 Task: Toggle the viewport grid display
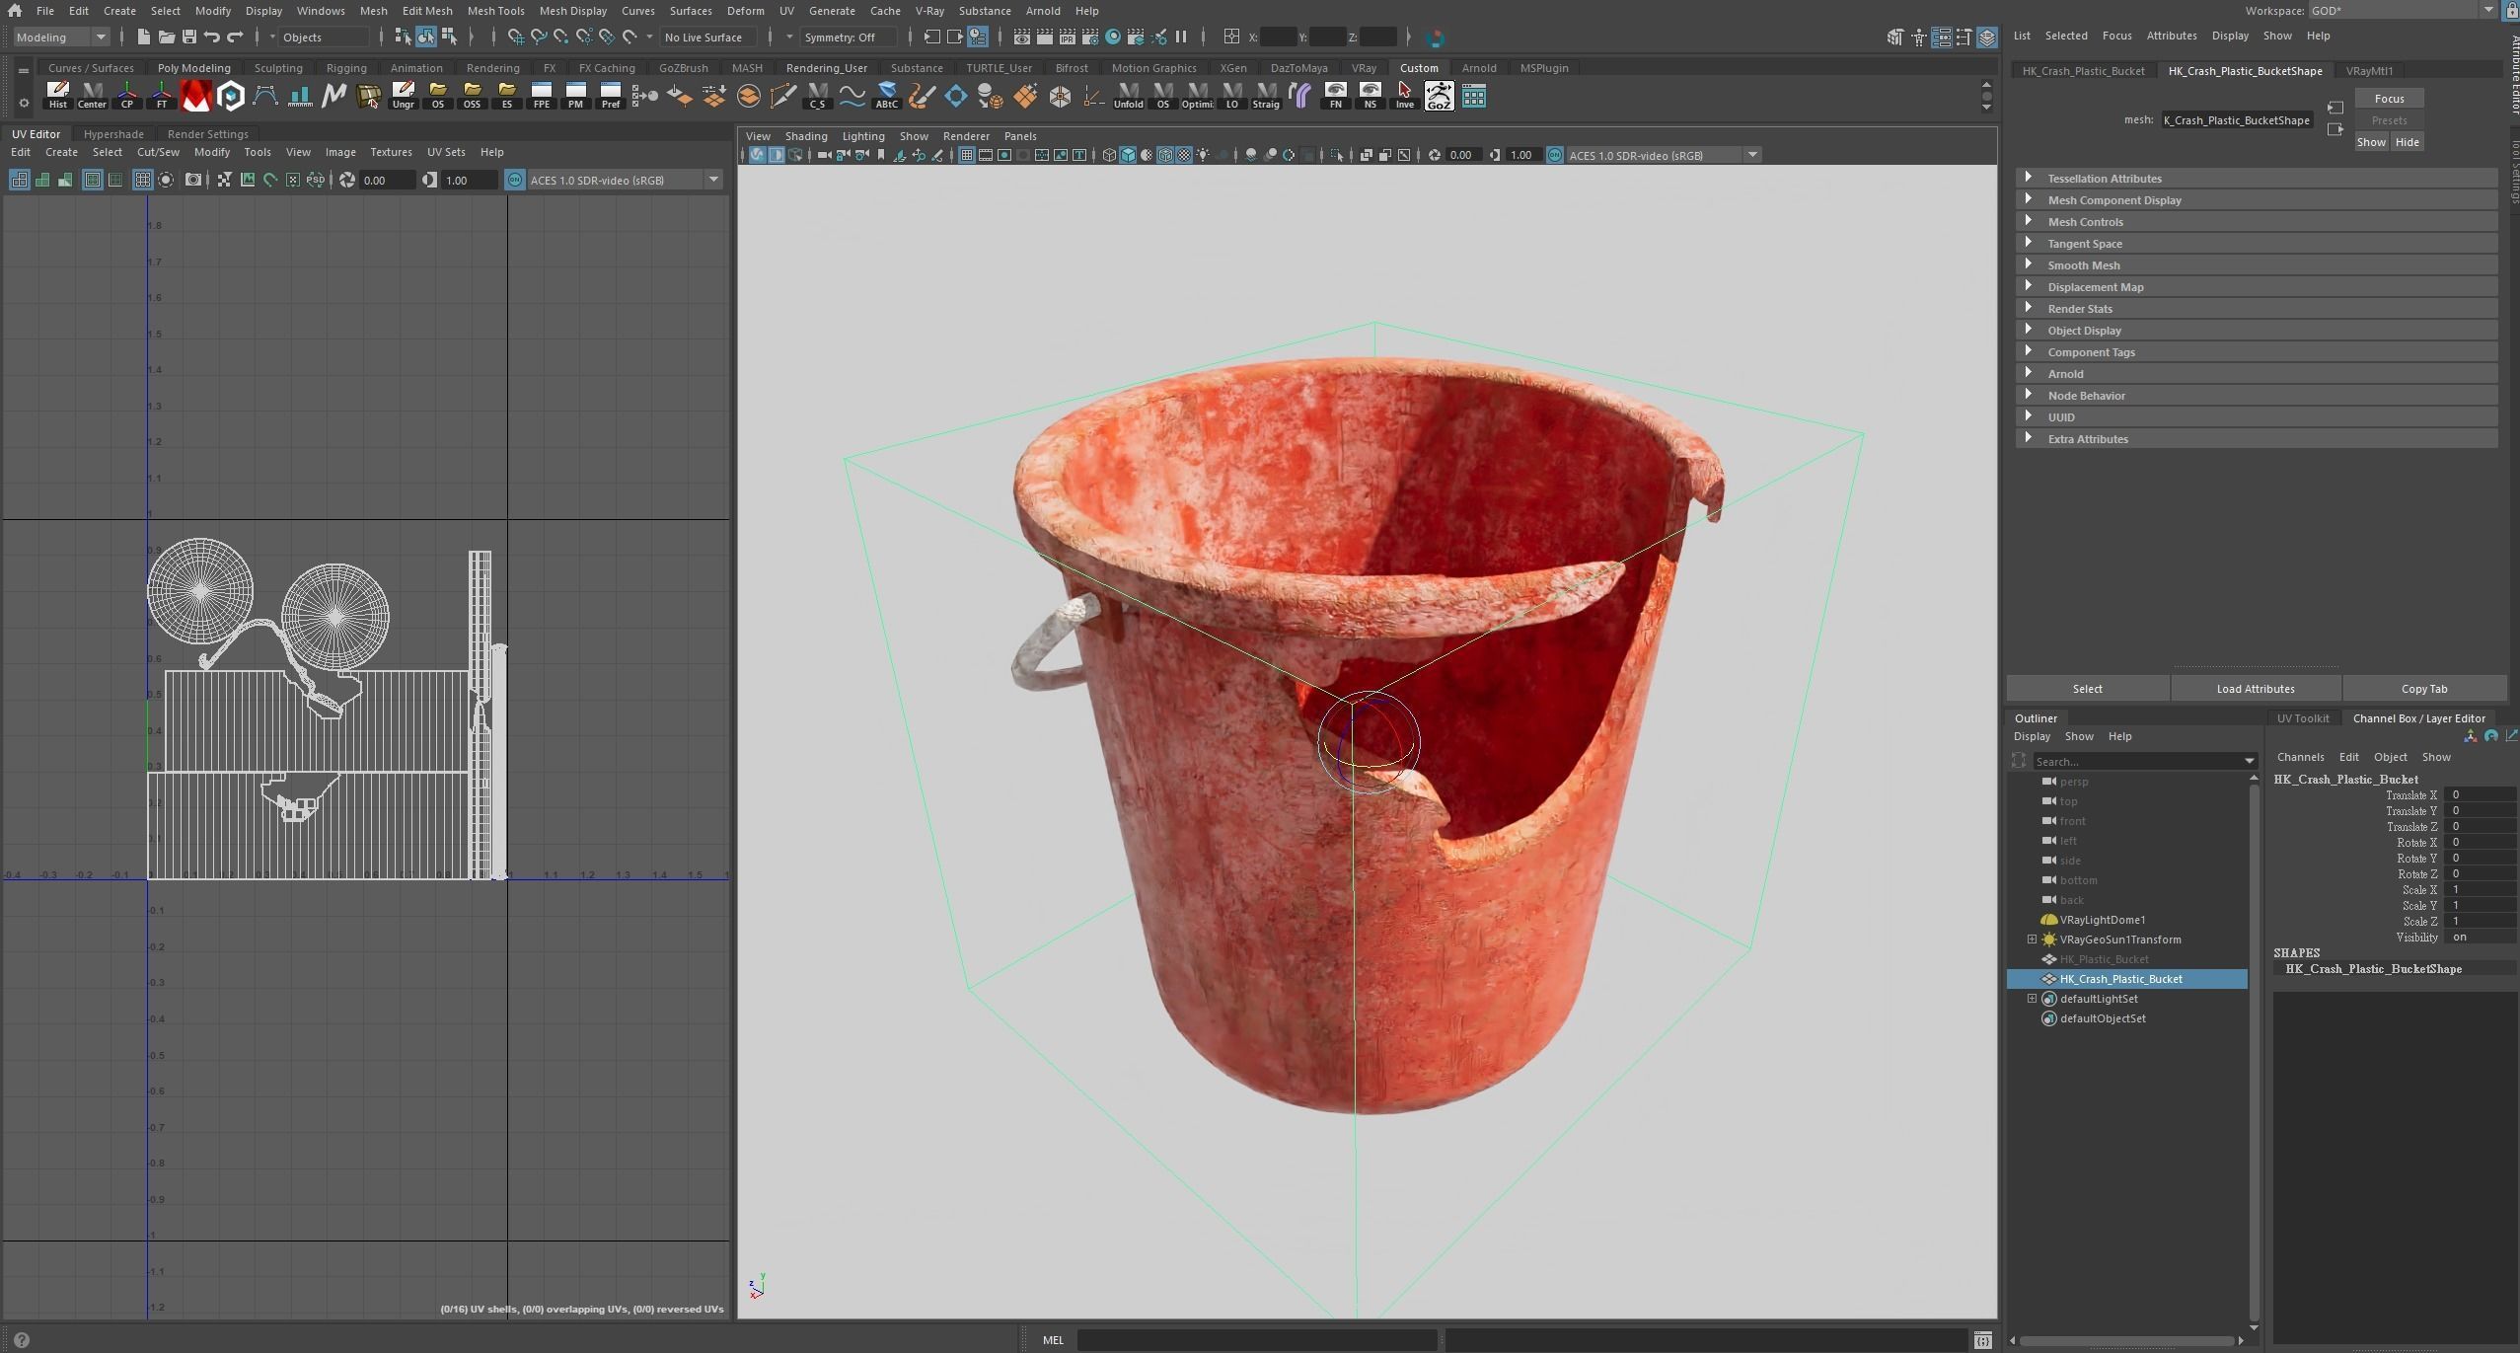click(966, 155)
